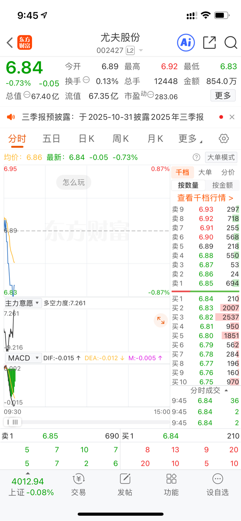Open the search magnifier icon

(x=231, y=43)
